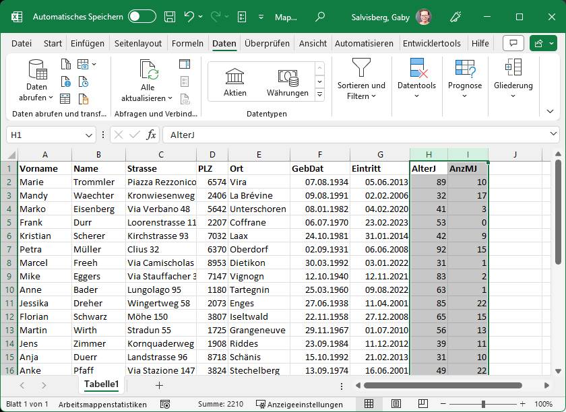Click the Name Box showing H1

tap(46, 135)
